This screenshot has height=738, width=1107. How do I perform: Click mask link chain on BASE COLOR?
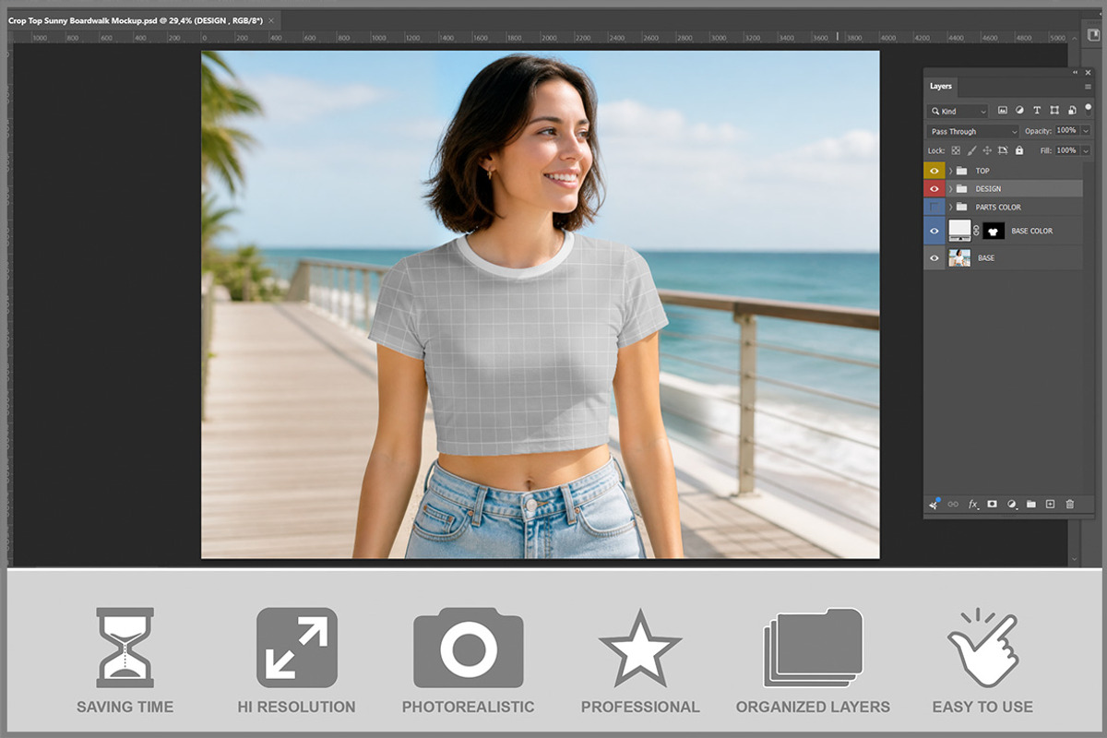(x=976, y=231)
